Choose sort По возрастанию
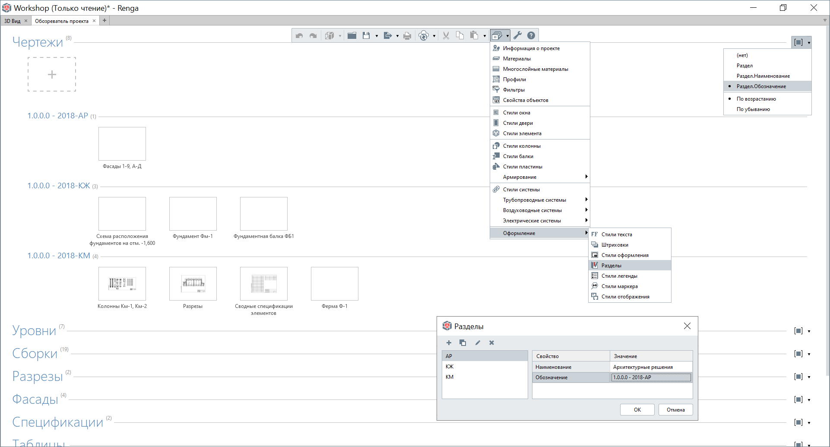 [767, 99]
